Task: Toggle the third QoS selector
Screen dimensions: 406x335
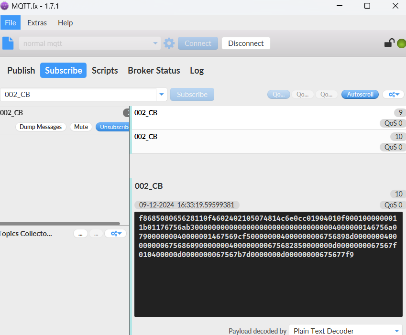Action: pyautogui.click(x=326, y=95)
